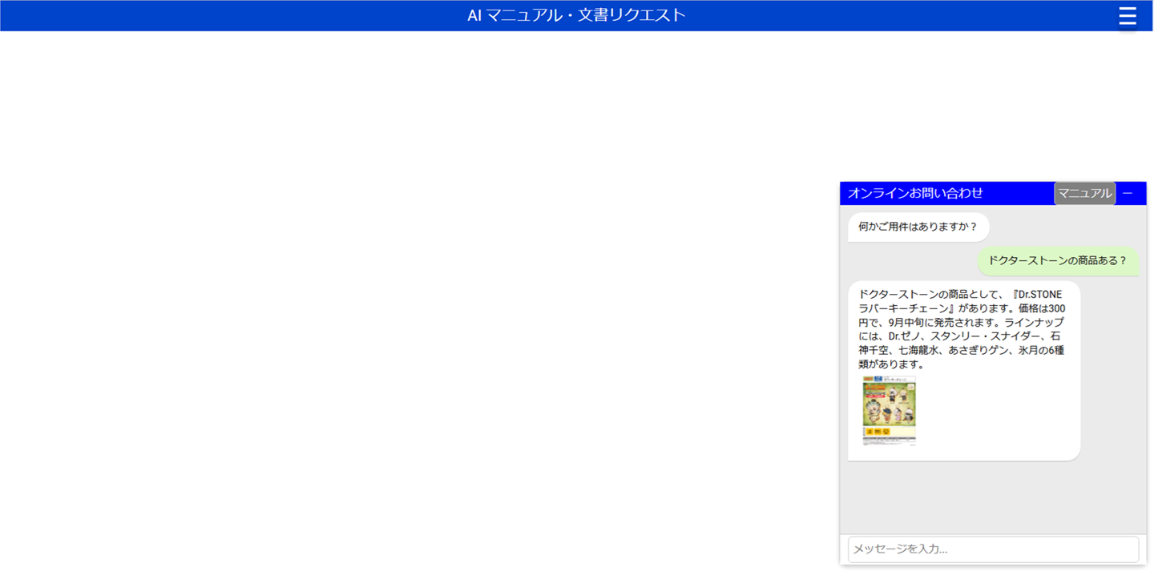The image size is (1154, 575).
Task: Click the green user message about ドクターストーン
Action: click(x=1057, y=261)
